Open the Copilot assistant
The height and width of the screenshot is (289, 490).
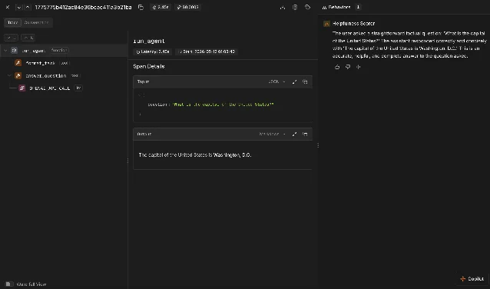472,279
